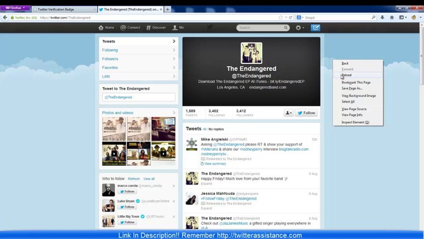The height and width of the screenshot is (239, 424).
Task: Click the reload icon in the address bar
Action: (x=291, y=18)
